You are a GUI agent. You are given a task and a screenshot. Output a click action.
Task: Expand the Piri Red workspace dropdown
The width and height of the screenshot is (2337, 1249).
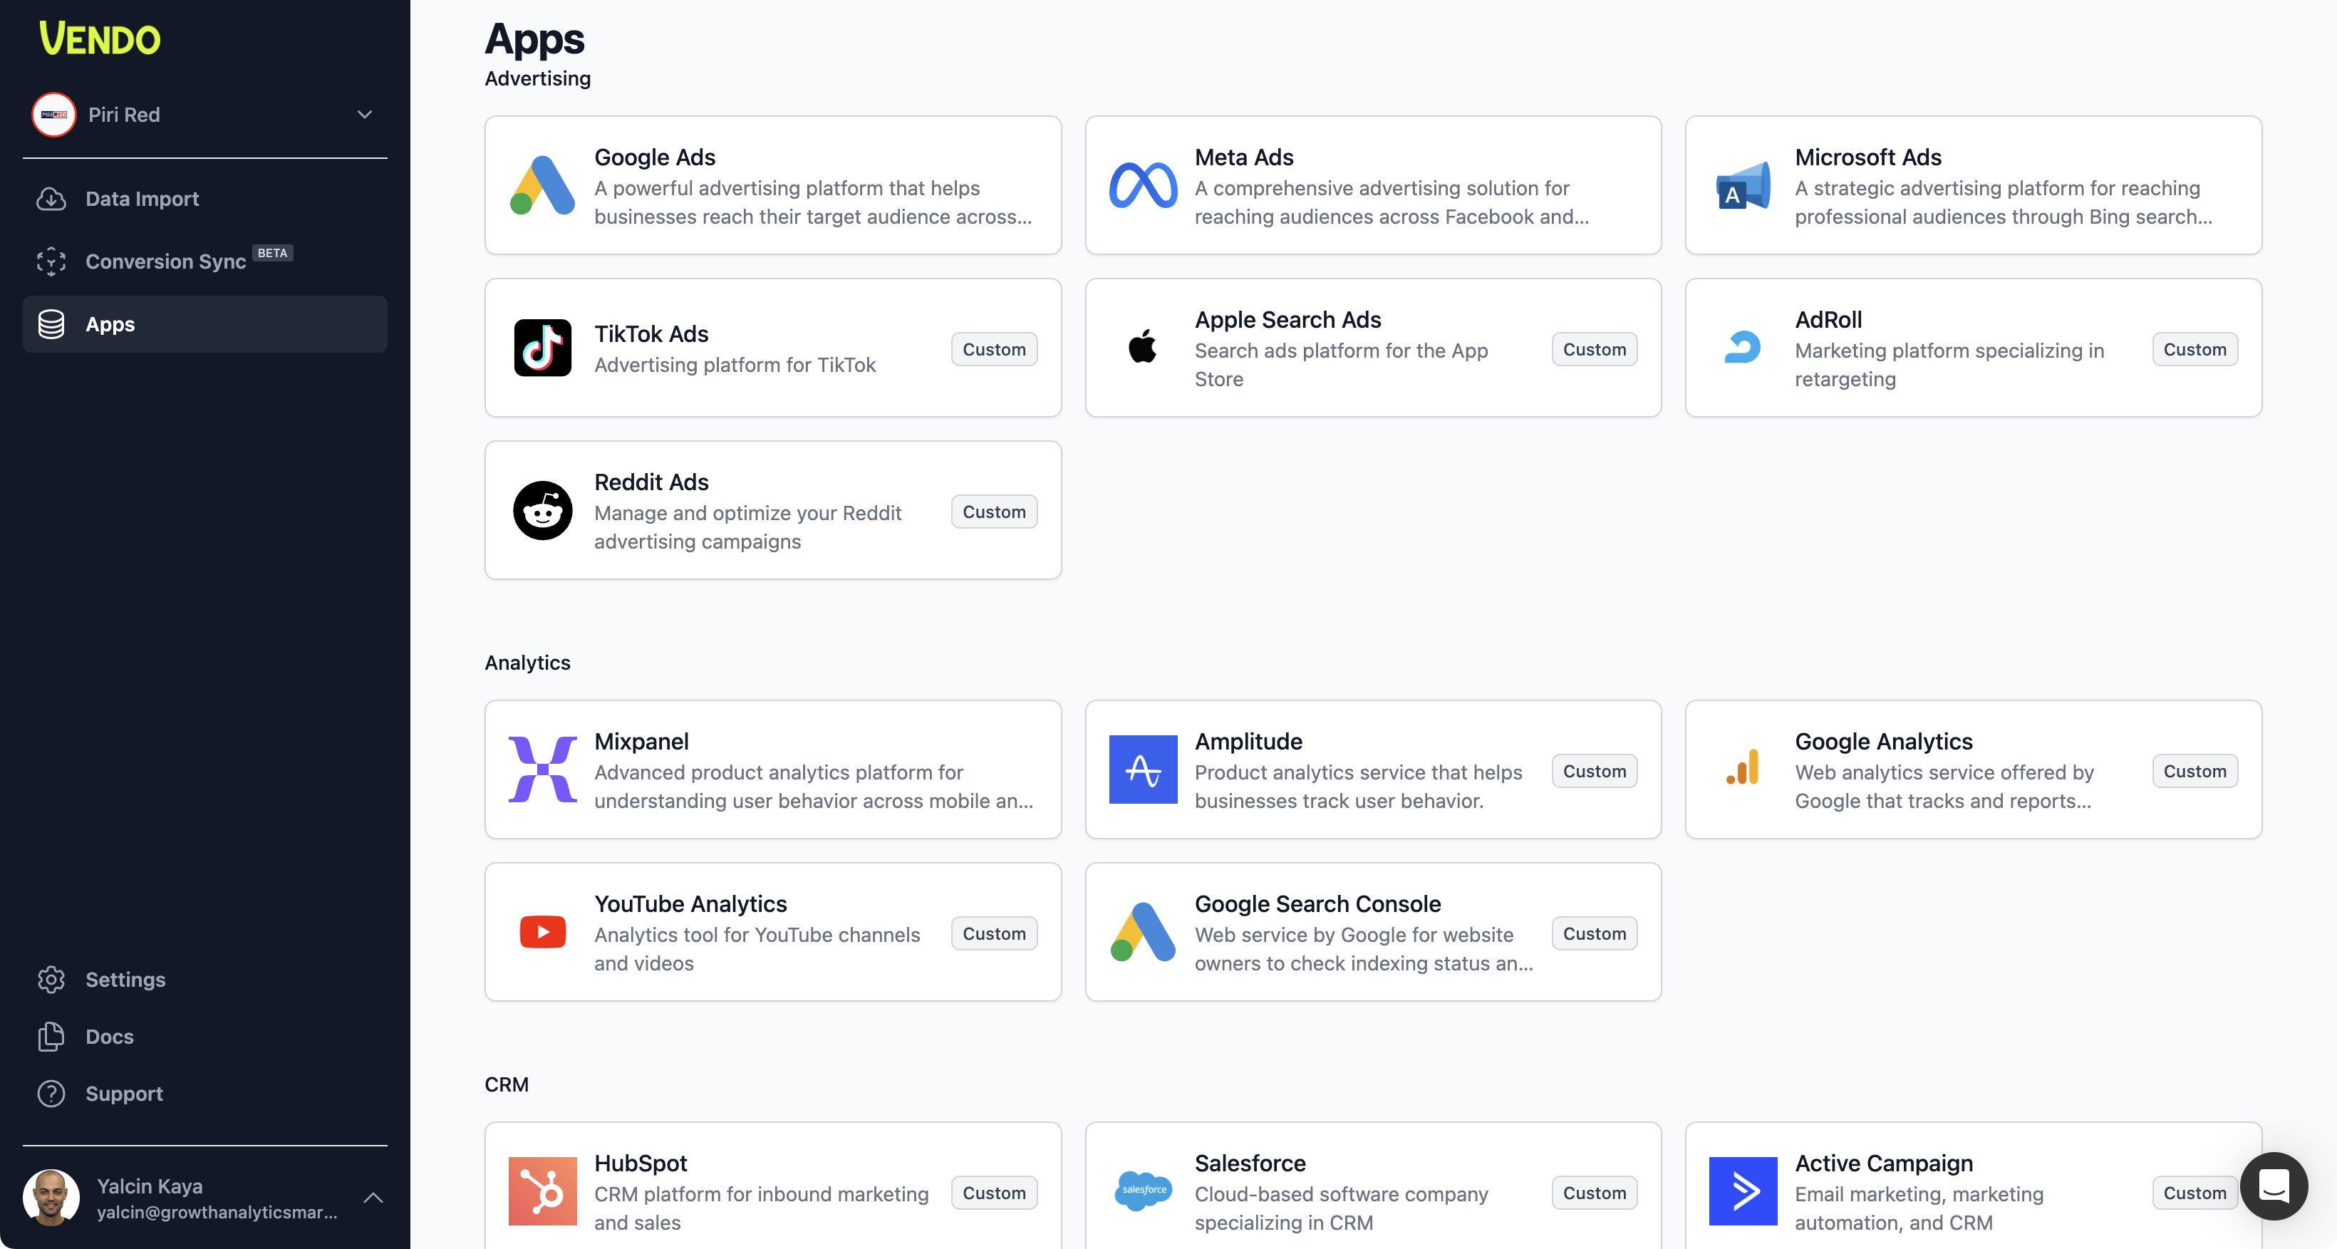364,115
